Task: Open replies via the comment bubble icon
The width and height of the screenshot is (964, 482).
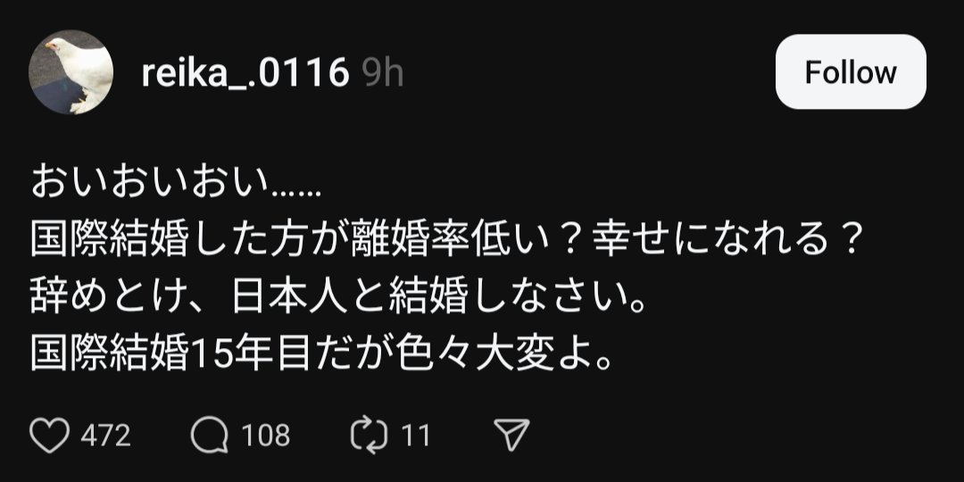Action: pyautogui.click(x=209, y=436)
